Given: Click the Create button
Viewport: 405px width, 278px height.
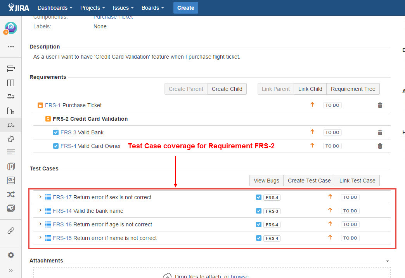Looking at the screenshot, I should (x=186, y=8).
